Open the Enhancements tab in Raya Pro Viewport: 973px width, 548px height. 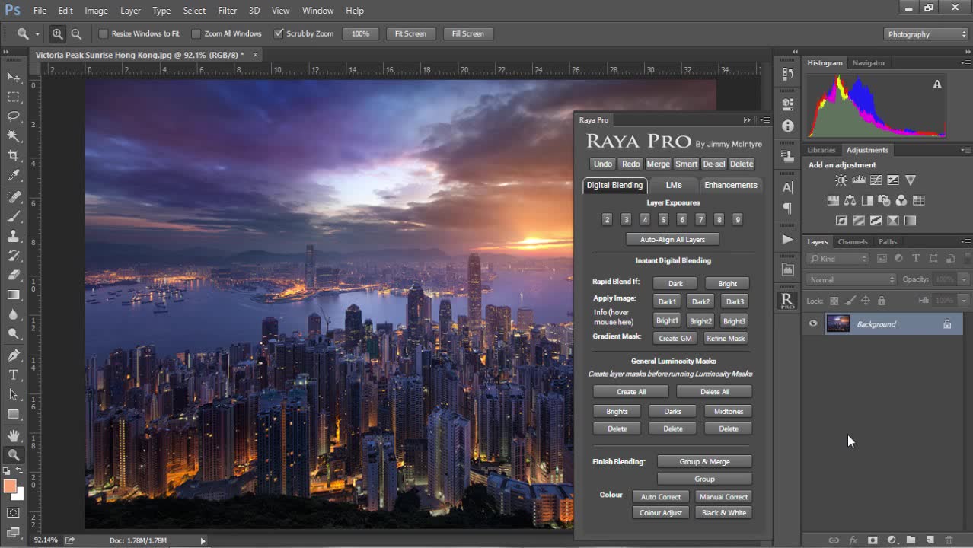click(x=731, y=185)
